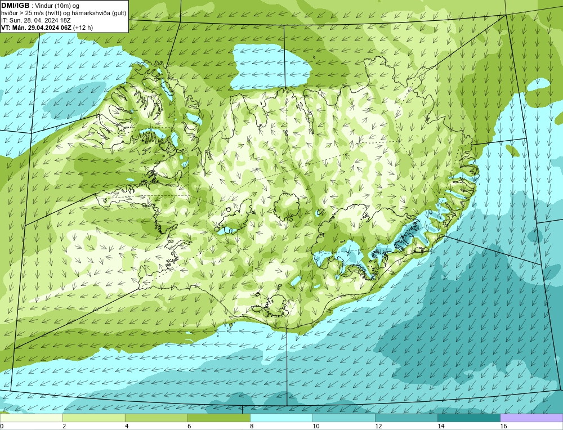Click the purple swatch above 16 m/s
This screenshot has height=430, width=563.
pyautogui.click(x=531, y=418)
